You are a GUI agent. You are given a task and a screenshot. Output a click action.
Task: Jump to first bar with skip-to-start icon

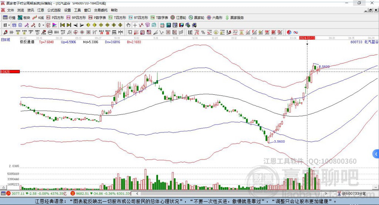coord(62,25)
